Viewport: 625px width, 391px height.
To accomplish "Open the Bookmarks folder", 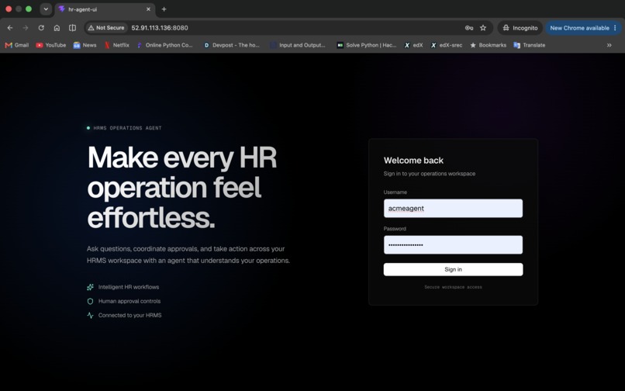I will pyautogui.click(x=489, y=45).
